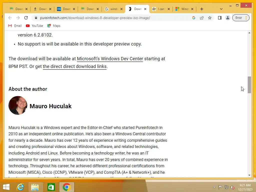Open the Windows Start button

point(6,187)
